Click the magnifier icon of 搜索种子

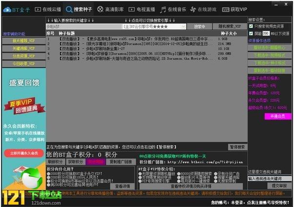coord(69,9)
